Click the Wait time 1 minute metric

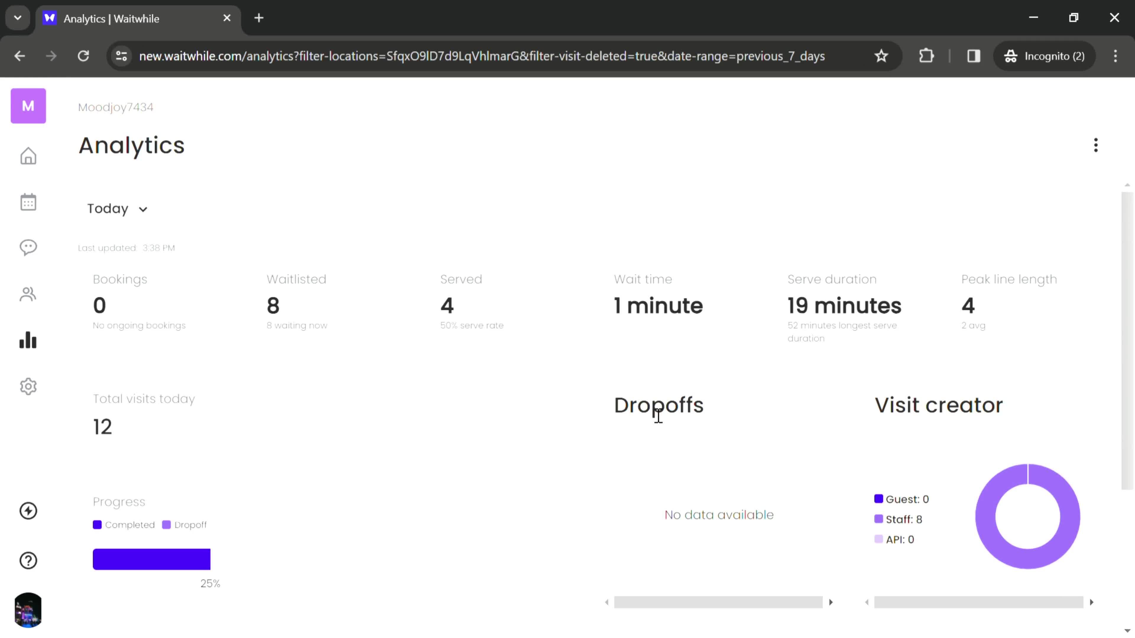[x=658, y=295]
